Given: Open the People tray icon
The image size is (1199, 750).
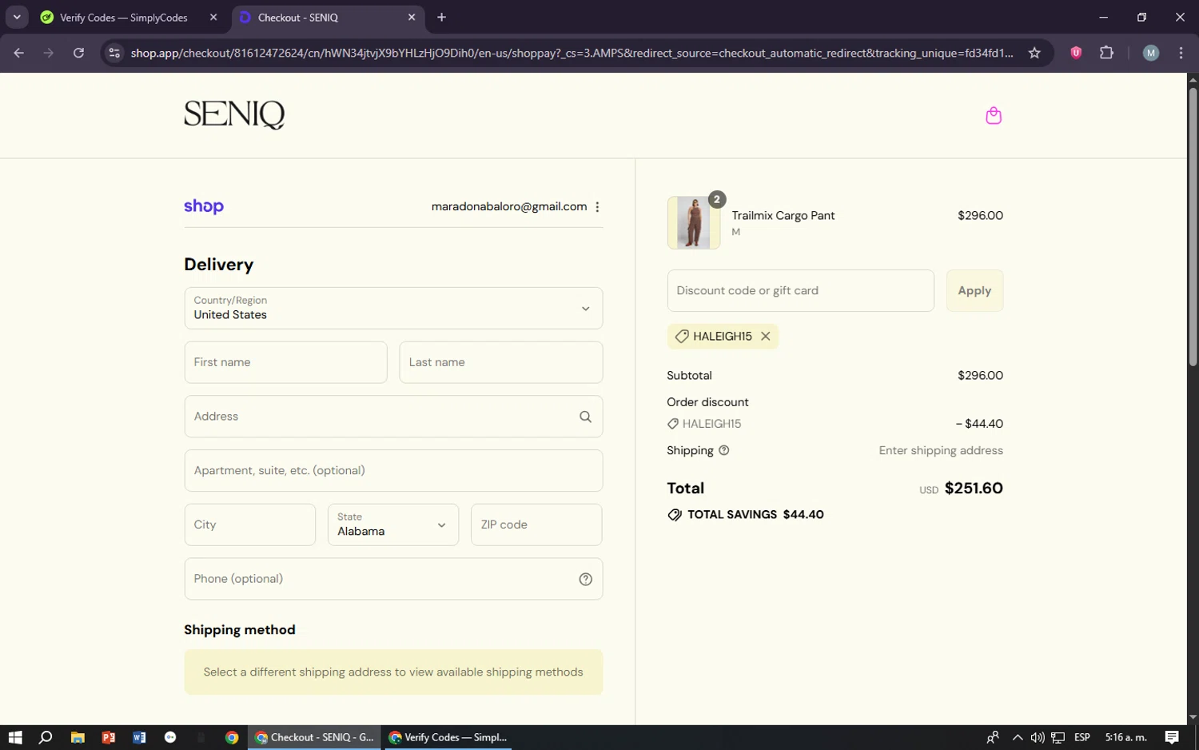Looking at the screenshot, I should [993, 737].
